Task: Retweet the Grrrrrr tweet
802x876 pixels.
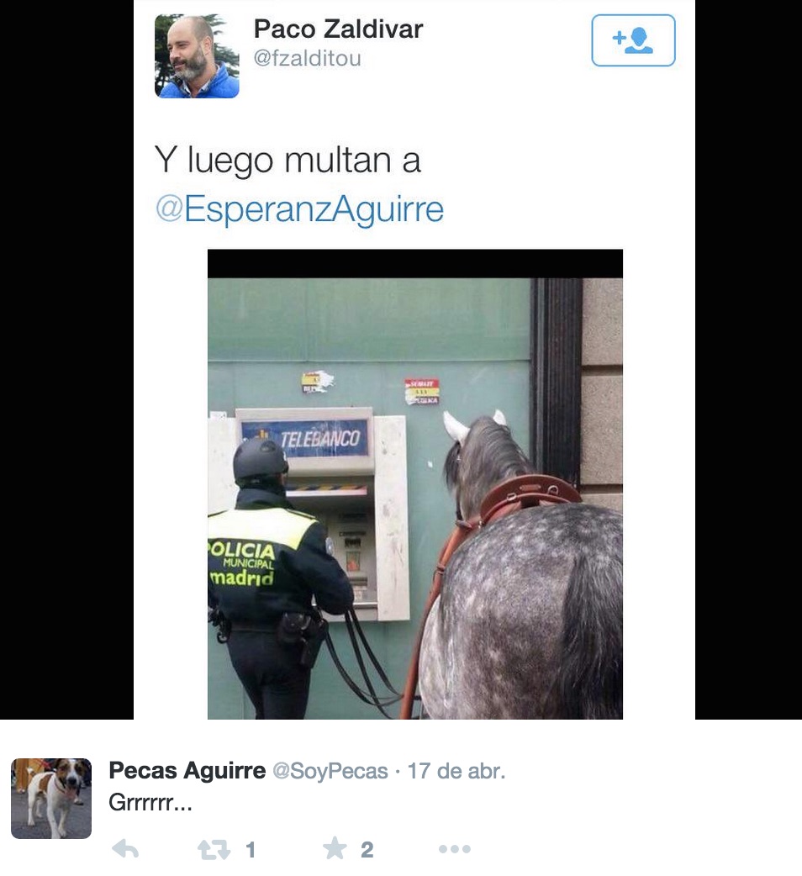Action: [214, 850]
